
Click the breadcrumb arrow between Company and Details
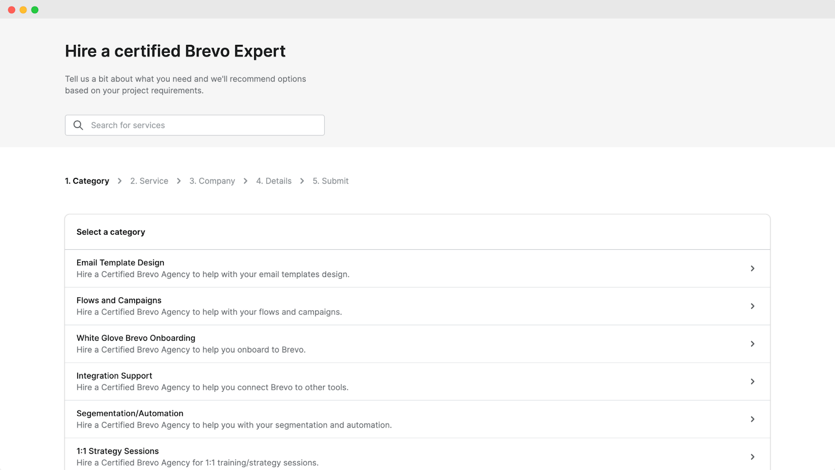[x=246, y=181]
